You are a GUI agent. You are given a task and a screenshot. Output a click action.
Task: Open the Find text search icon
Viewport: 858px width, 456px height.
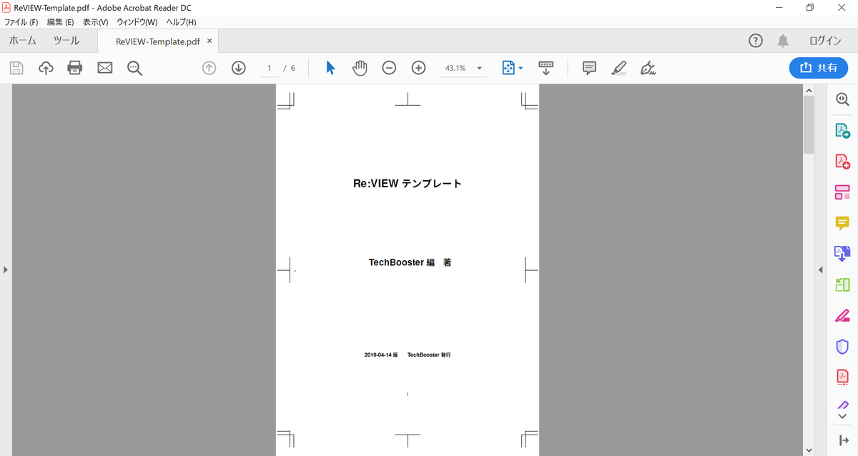[134, 68]
